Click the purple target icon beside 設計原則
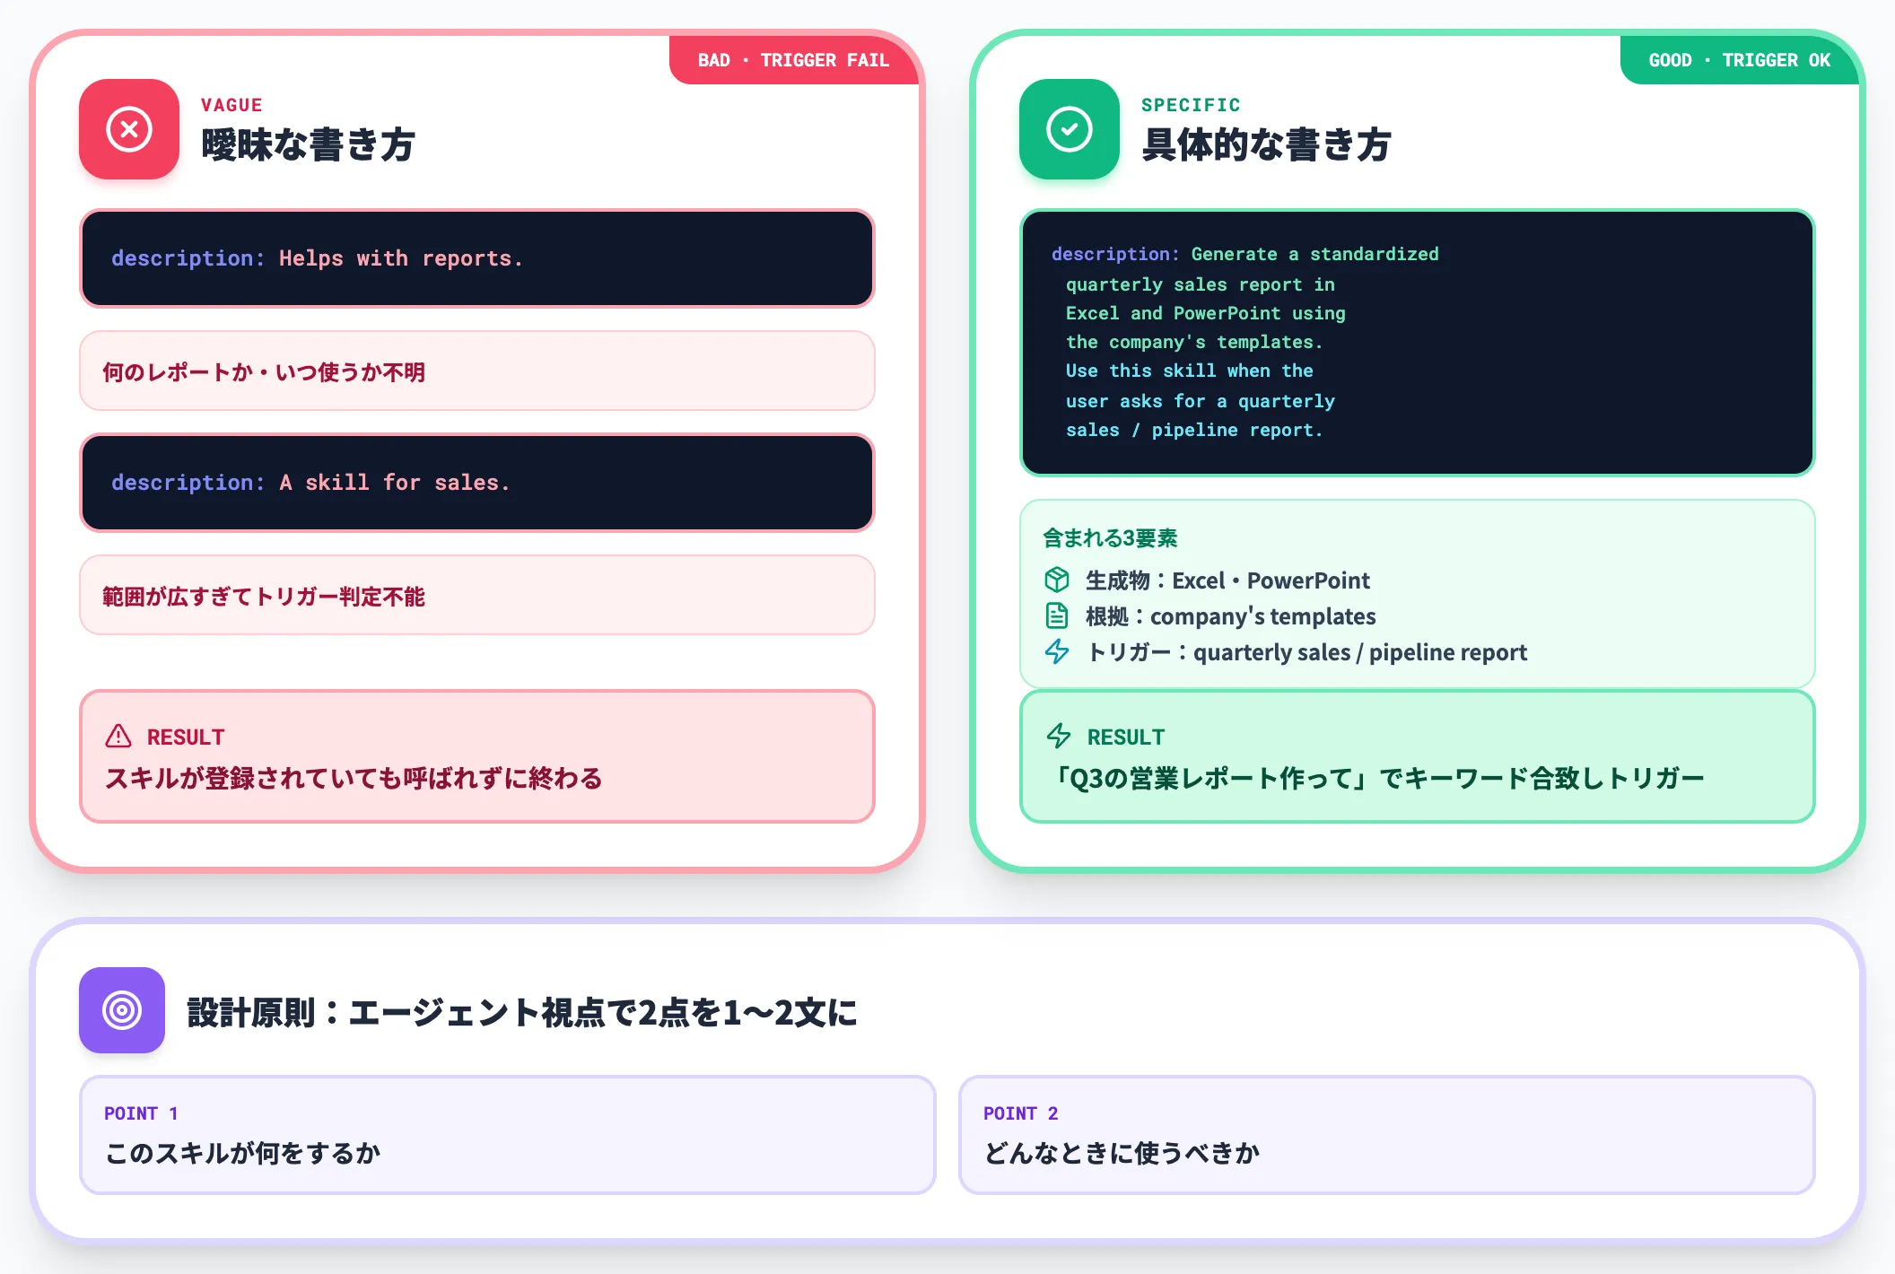 tap(122, 1010)
